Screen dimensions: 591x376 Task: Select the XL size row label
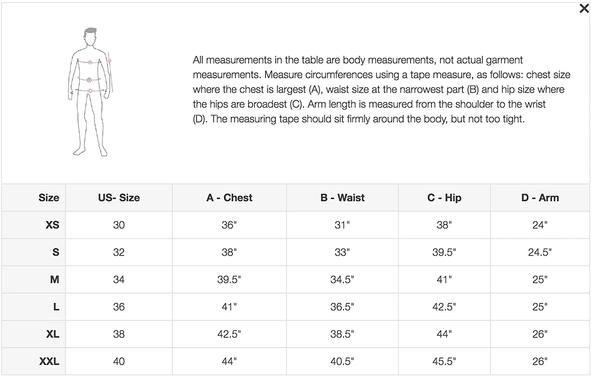coord(52,334)
